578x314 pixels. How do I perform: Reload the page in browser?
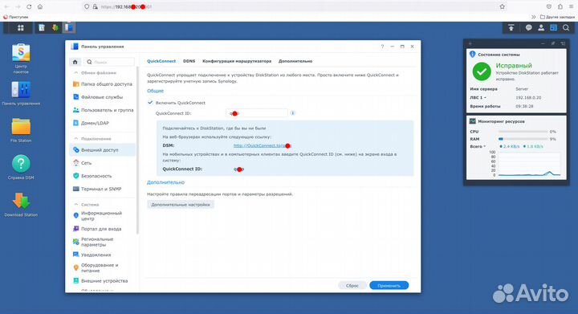tap(29, 6)
